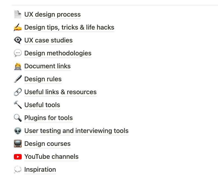Click the alien emoji icon
The image size is (218, 175).
18,131
